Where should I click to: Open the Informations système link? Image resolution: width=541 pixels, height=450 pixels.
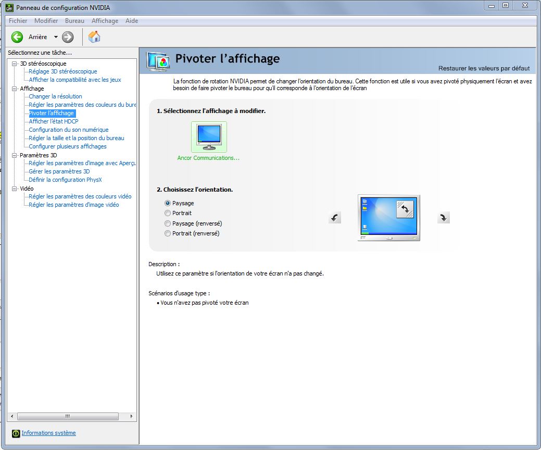click(x=48, y=433)
